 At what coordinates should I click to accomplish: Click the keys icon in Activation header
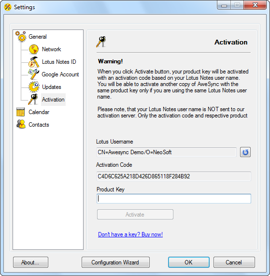[x=101, y=42]
